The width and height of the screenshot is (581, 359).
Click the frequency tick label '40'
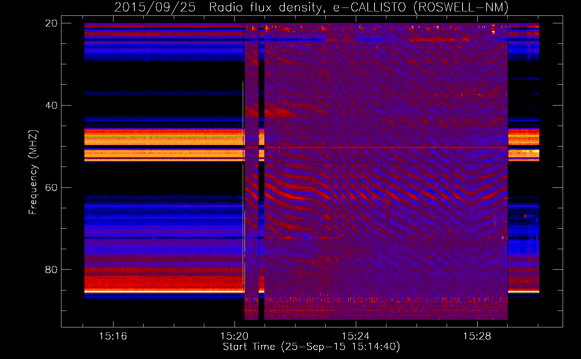[51, 106]
